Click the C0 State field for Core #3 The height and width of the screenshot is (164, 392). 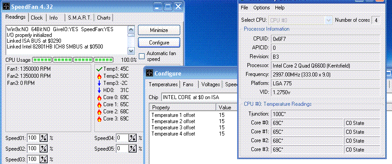tap(362, 150)
